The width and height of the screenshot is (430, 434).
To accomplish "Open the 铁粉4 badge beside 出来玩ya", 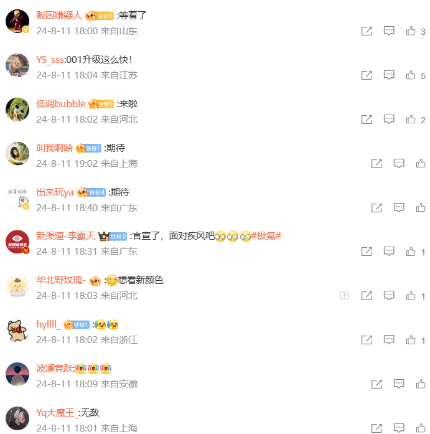I will pyautogui.click(x=91, y=192).
